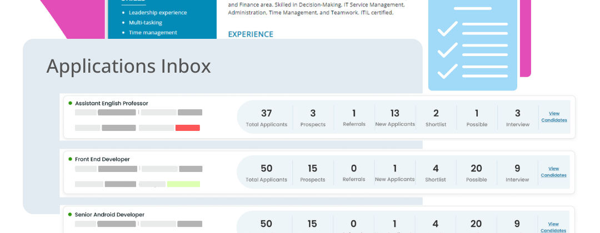Viewport: 600px width, 233px height.
Task: Tick the third checkmark on the checklist
Action: click(x=448, y=71)
